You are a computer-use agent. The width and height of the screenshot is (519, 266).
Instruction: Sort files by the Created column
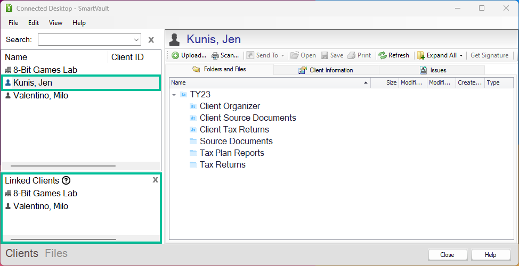(470, 82)
